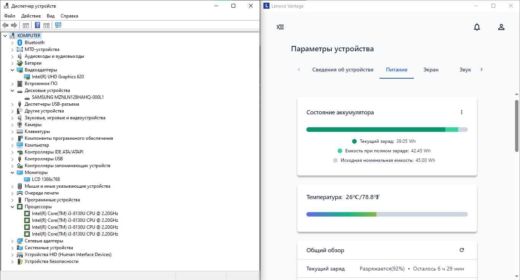Image resolution: width=520 pixels, height=280 pixels.
Task: Select the Батареи battery icon
Action: pyautogui.click(x=20, y=63)
